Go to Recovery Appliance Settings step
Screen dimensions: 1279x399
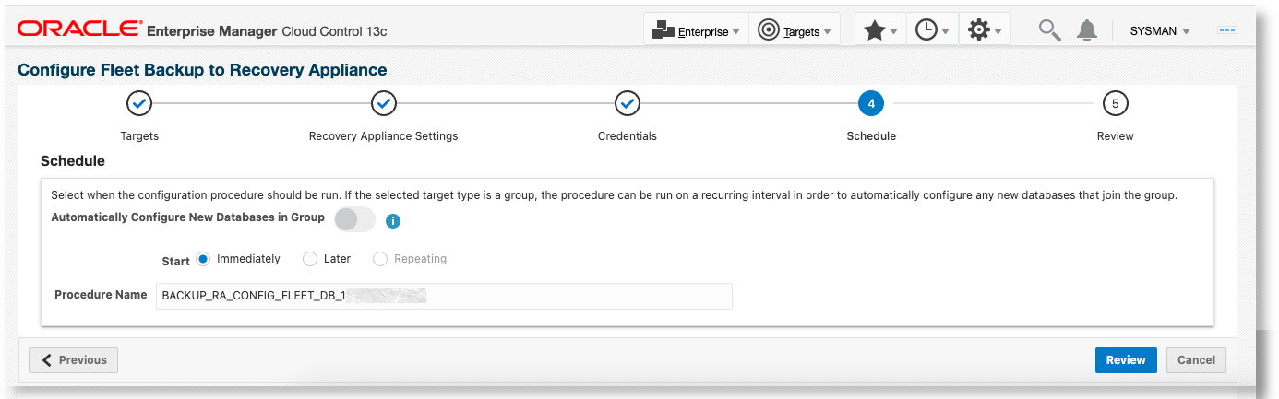click(x=383, y=104)
